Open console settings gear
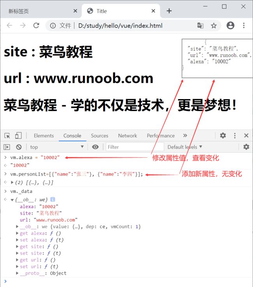253x287 pixels. click(246, 147)
